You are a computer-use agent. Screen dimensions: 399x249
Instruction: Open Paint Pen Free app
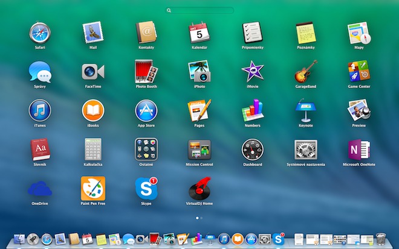[x=93, y=189]
